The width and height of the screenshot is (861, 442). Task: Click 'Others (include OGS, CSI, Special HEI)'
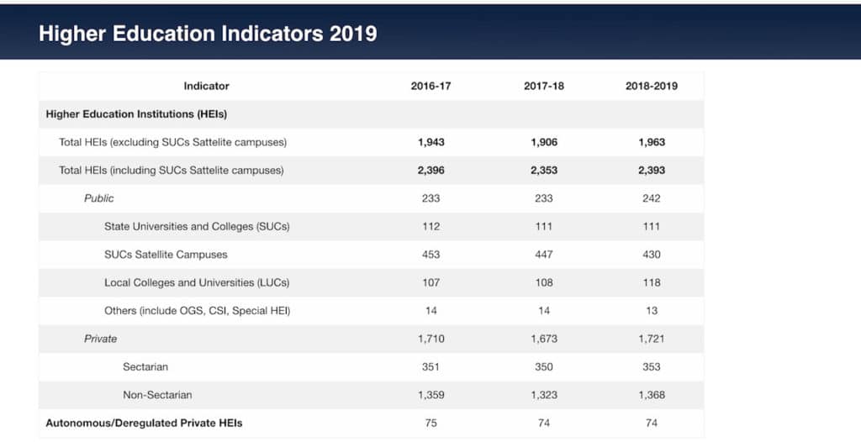click(197, 310)
